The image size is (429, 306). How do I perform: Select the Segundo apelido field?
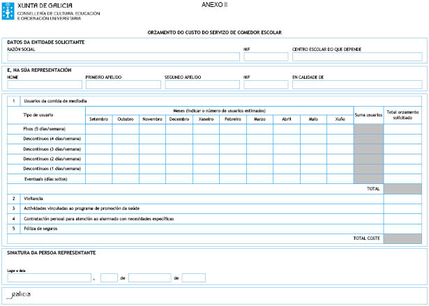(202, 84)
